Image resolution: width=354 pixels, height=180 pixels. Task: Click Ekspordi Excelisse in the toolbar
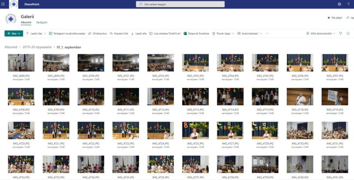[x=197, y=34]
